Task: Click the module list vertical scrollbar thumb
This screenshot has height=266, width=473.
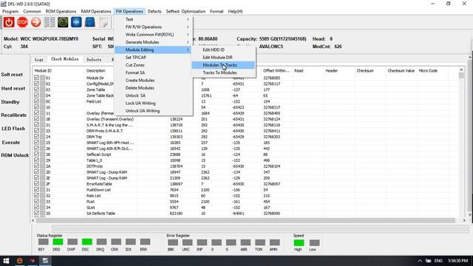Action: (x=461, y=75)
